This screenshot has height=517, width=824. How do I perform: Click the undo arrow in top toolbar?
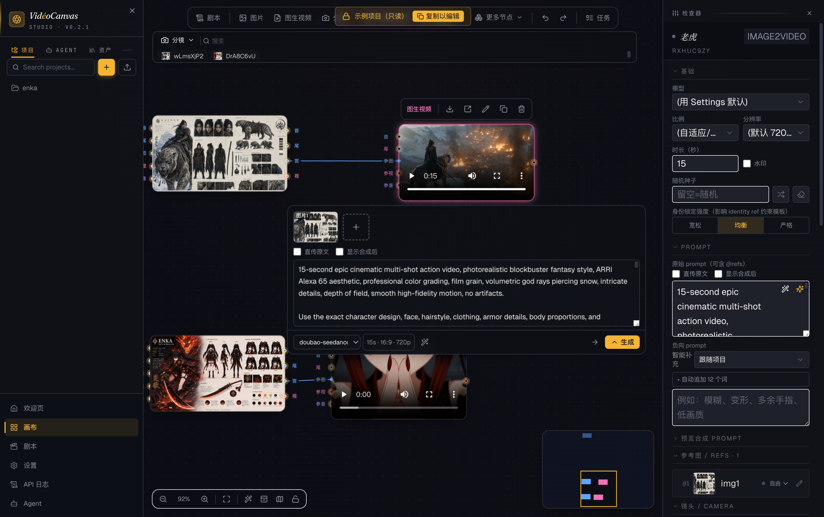pos(545,18)
